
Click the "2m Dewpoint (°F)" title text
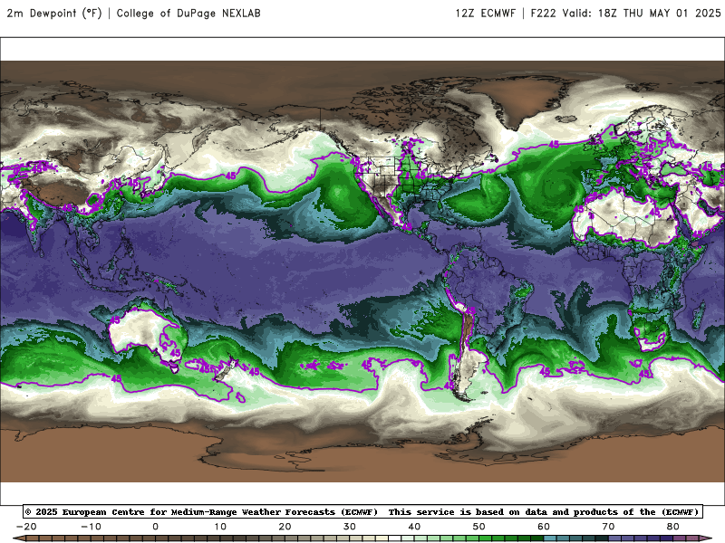click(54, 13)
